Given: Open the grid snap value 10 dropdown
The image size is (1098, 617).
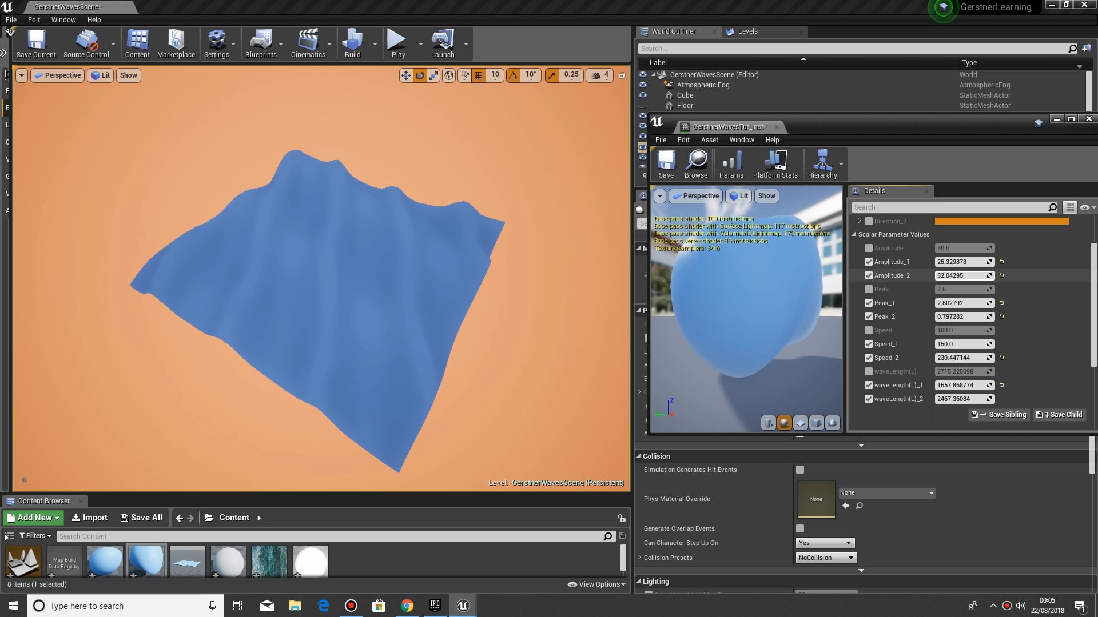Looking at the screenshot, I should 495,75.
